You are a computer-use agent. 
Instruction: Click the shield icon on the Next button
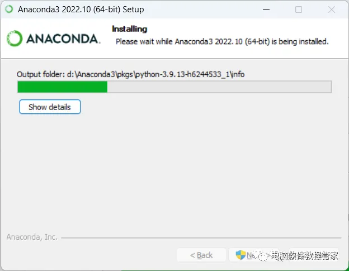point(240,255)
